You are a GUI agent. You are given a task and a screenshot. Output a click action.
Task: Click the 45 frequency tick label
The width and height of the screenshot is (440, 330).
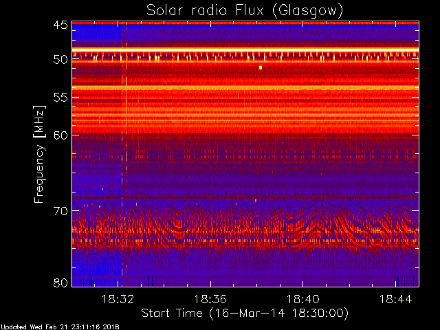(60, 25)
